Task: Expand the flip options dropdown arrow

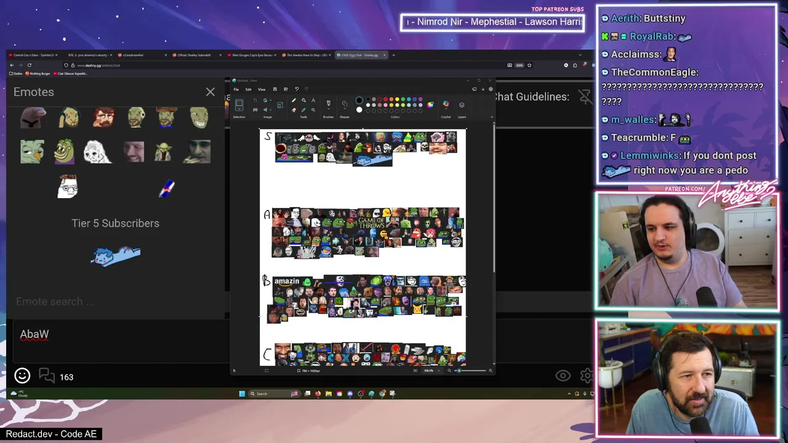Action: tap(270, 110)
